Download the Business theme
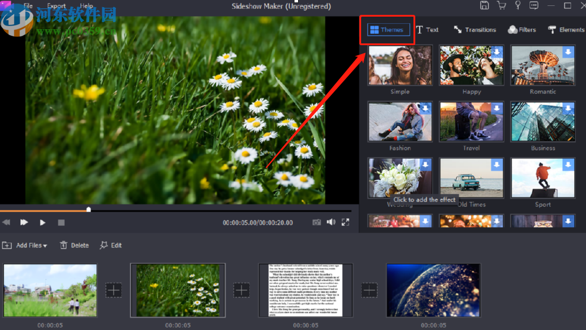Screen dimensions: 586x330 coord(568,108)
